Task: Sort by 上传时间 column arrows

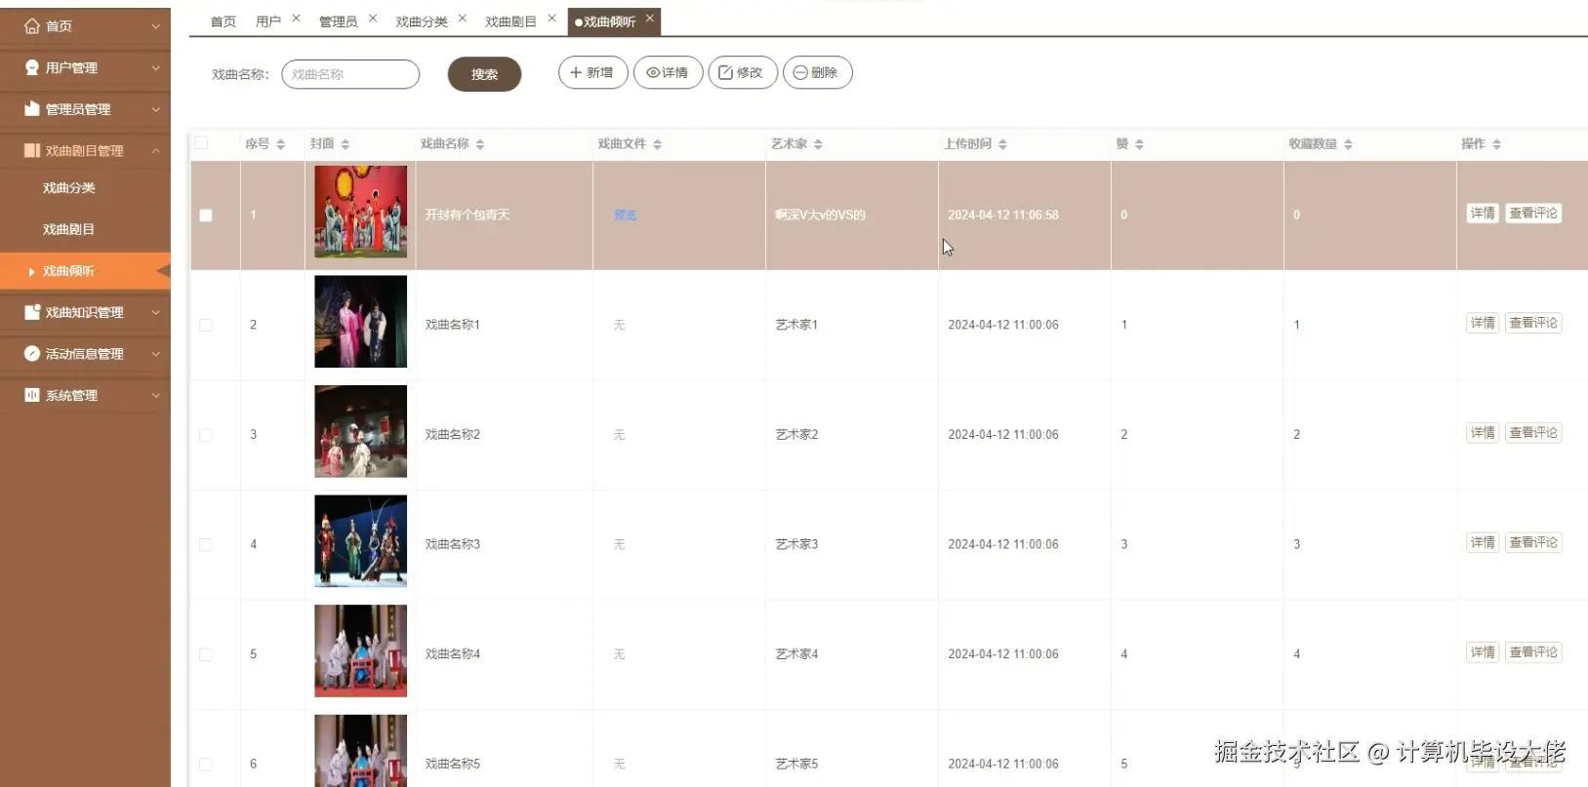Action: coord(1002,144)
